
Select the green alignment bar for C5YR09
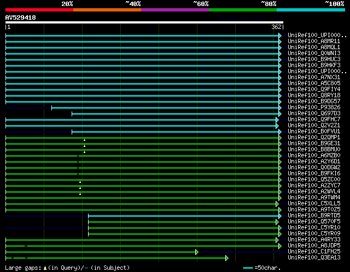184,234
